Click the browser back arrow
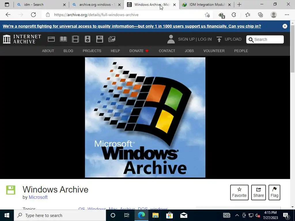 pos(8,15)
